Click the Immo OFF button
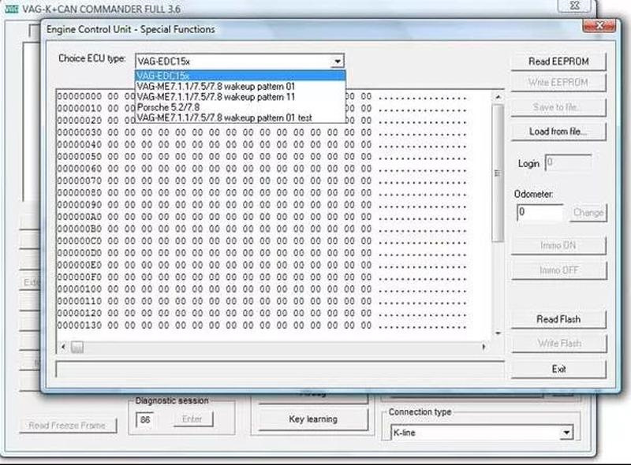Viewport: 631px width, 465px height. point(558,270)
